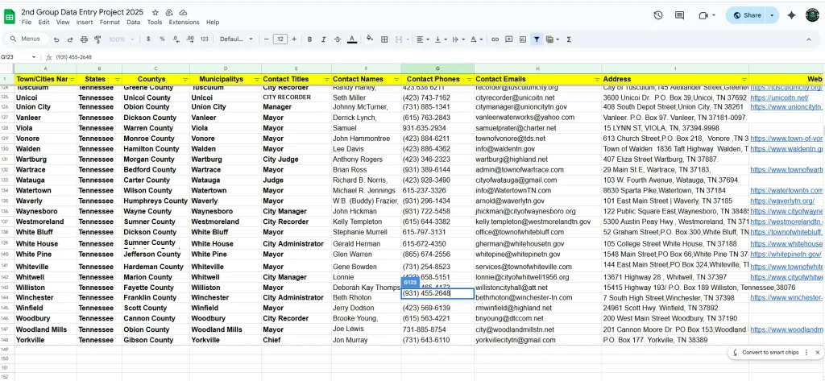The image size is (825, 381).
Task: Click the Share button
Action: 745,15
